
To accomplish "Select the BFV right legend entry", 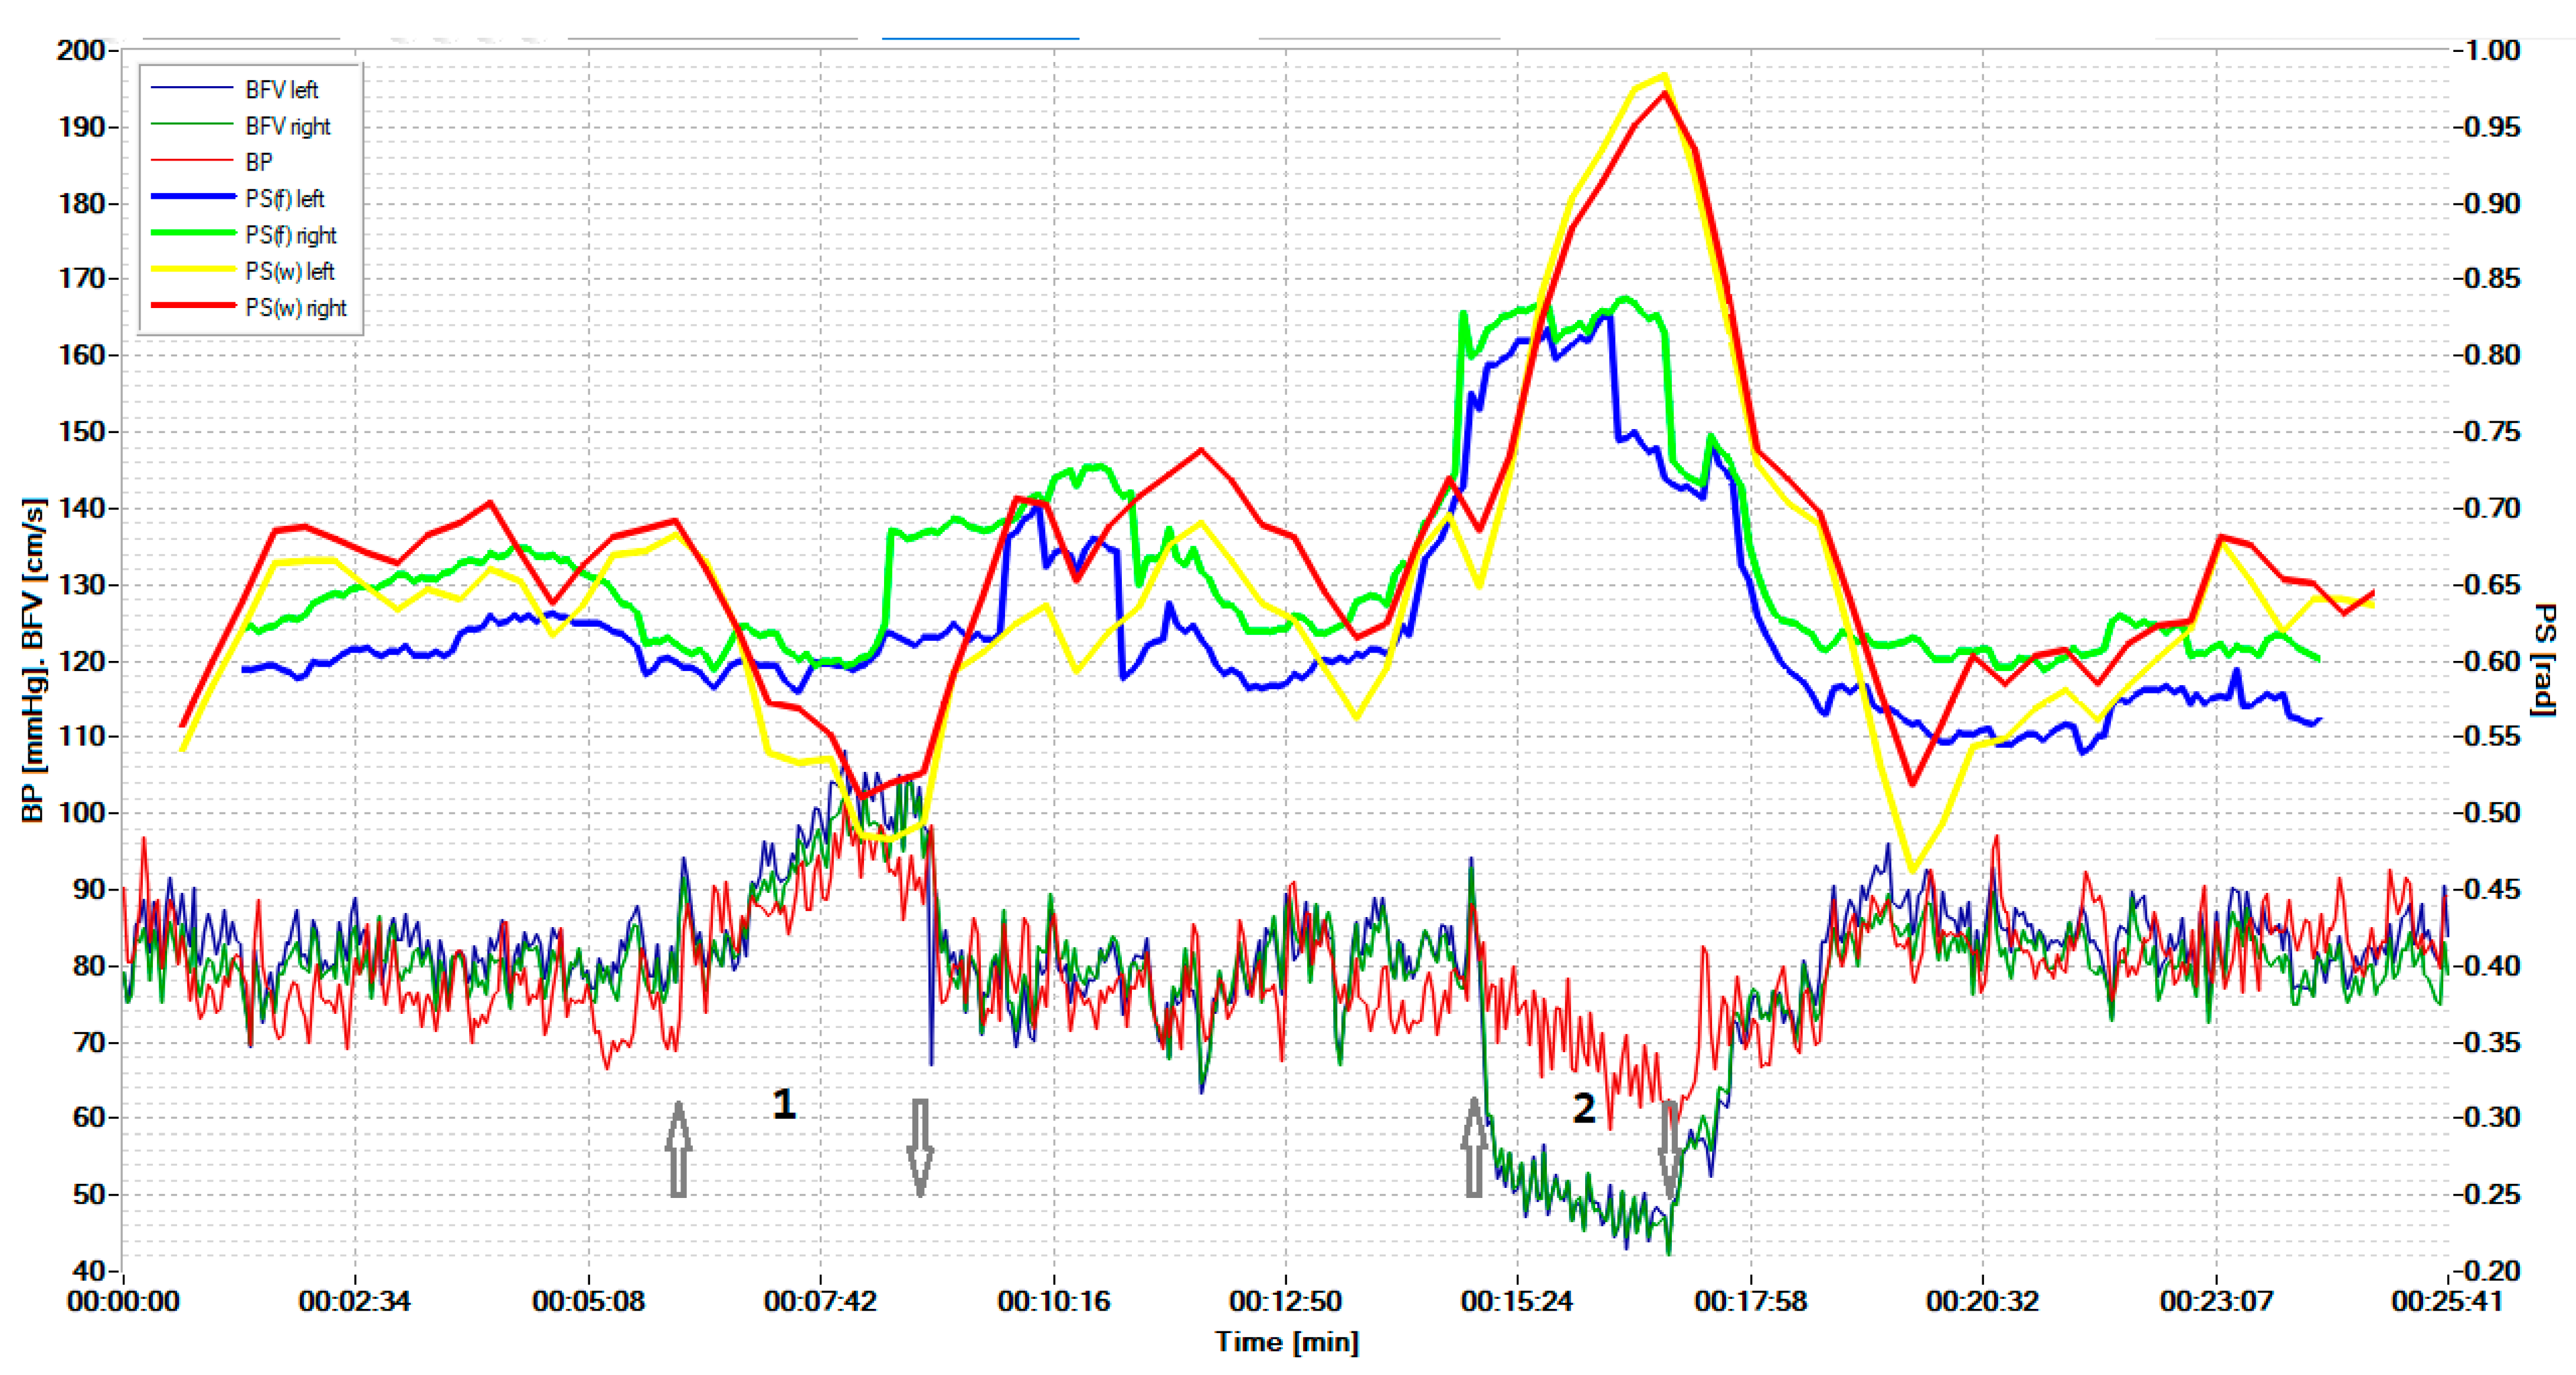I will tap(287, 126).
